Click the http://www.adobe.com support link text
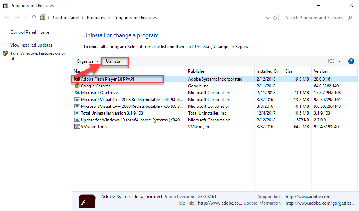Screen dimensions: 359x211 point(308,197)
